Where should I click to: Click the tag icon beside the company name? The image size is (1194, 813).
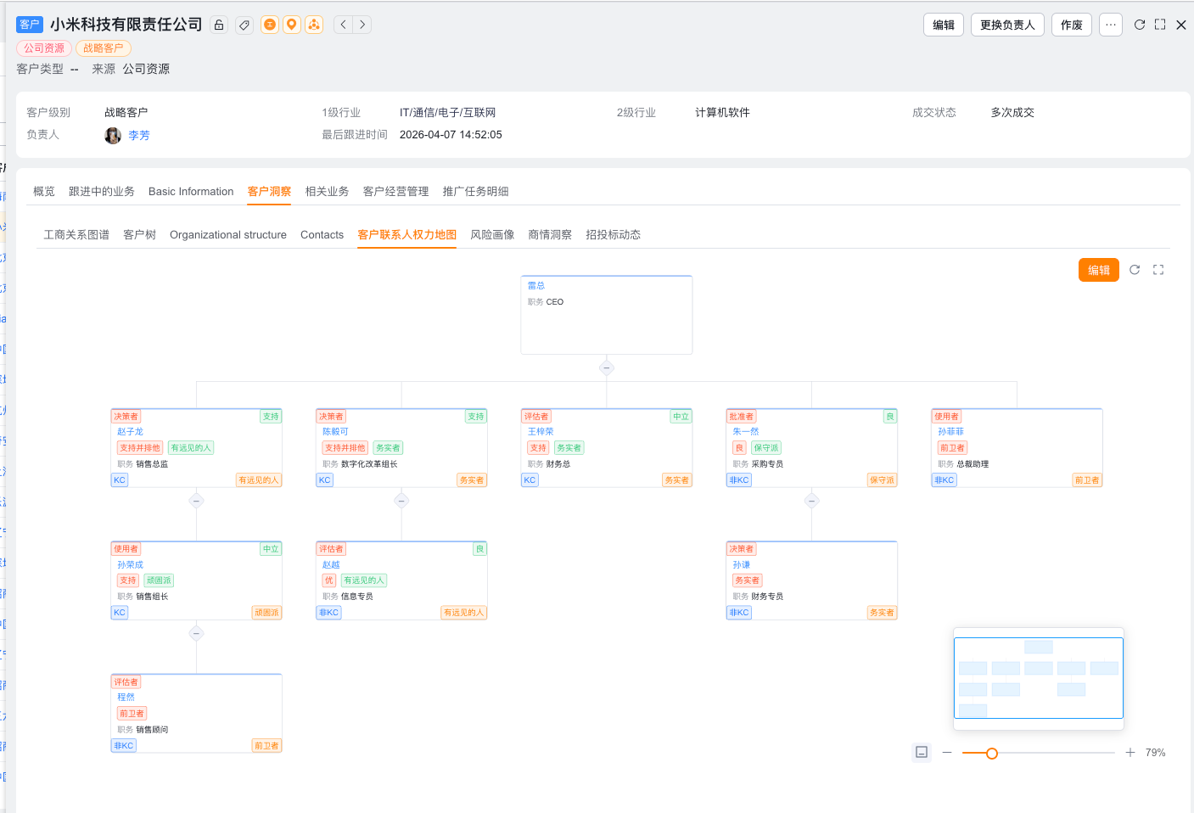click(x=244, y=25)
